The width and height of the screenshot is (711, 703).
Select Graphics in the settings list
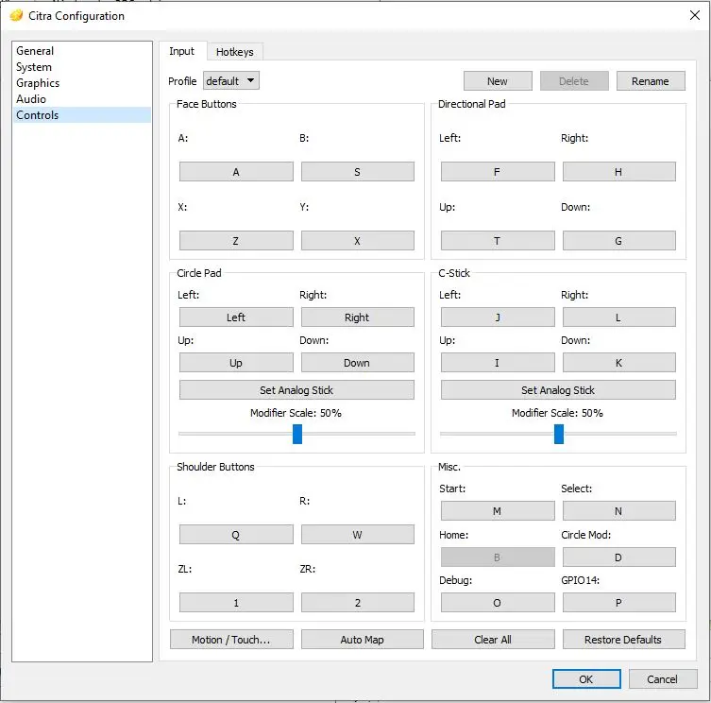[x=38, y=83]
